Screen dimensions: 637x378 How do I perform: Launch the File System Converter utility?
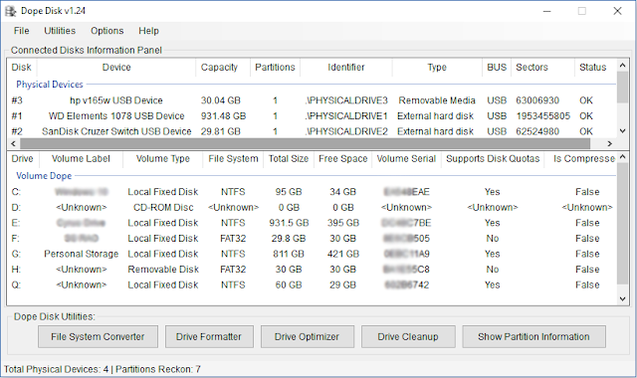[98, 336]
